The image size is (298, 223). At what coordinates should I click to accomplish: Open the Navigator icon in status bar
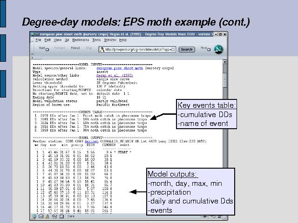pos(34,216)
